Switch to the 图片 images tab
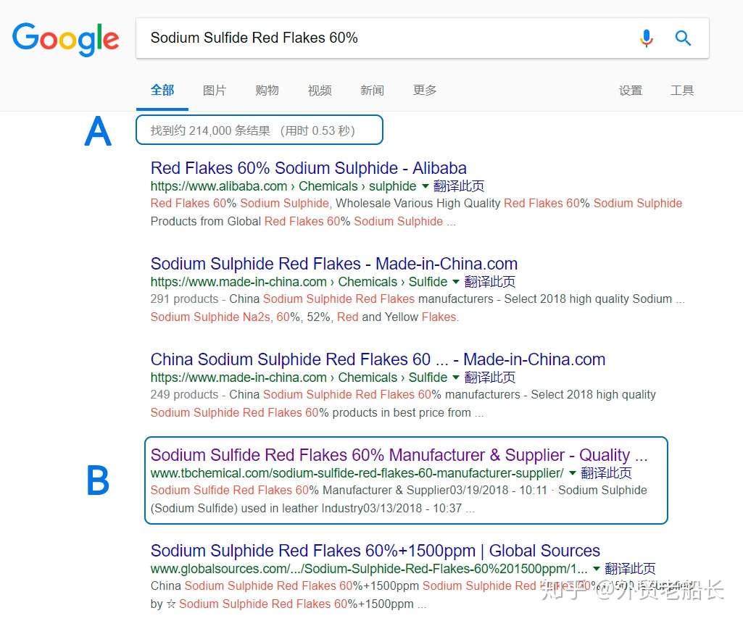Viewport: 743px width, 621px height. tap(215, 91)
